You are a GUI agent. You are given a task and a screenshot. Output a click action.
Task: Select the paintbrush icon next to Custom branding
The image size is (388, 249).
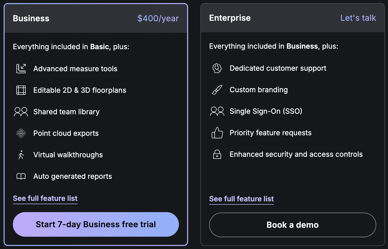(x=217, y=90)
